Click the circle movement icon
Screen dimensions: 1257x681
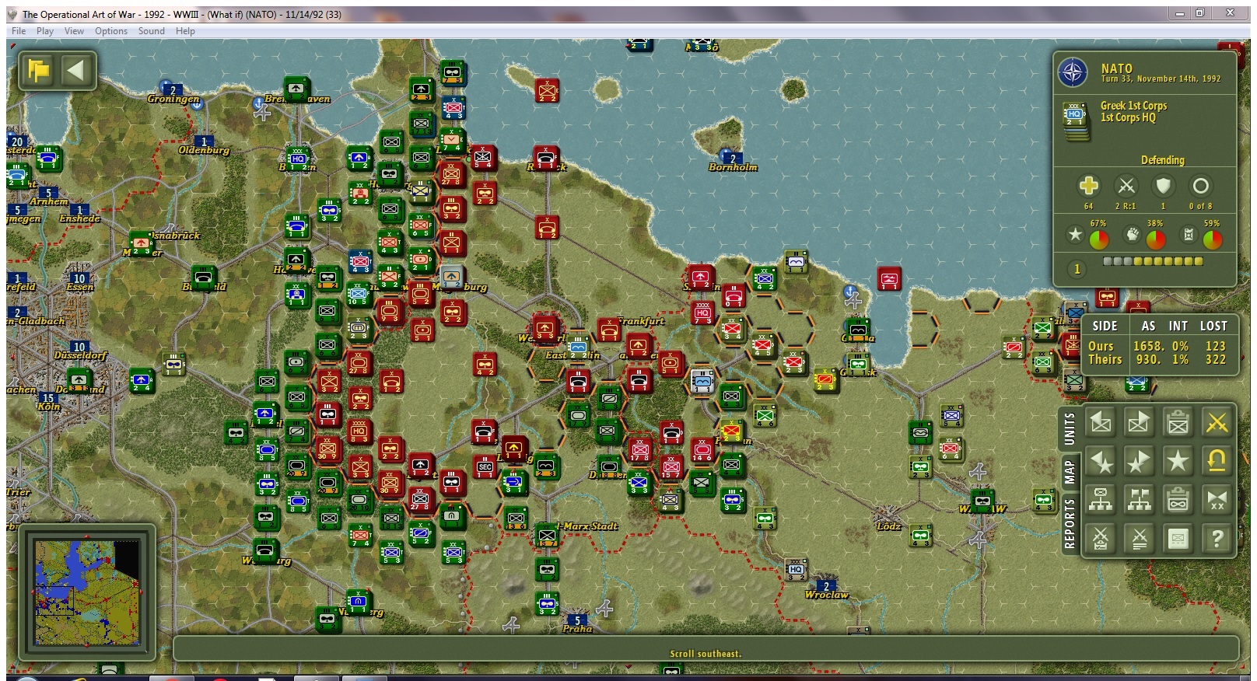point(1201,186)
